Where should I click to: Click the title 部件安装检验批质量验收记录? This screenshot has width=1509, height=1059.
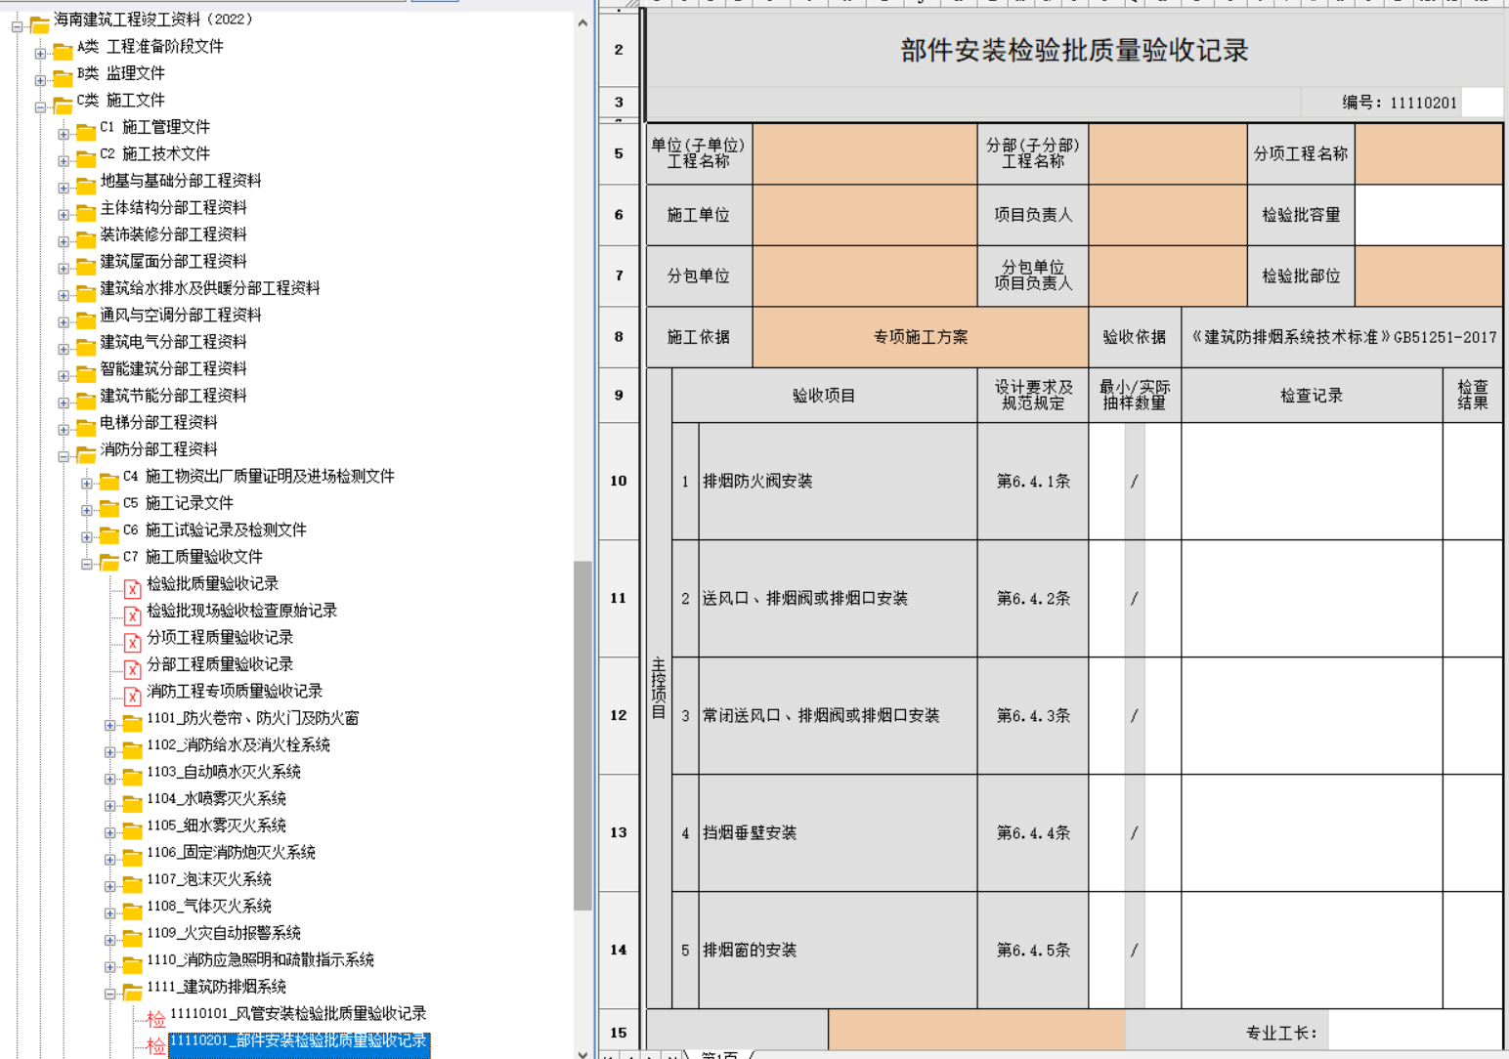tap(1074, 51)
